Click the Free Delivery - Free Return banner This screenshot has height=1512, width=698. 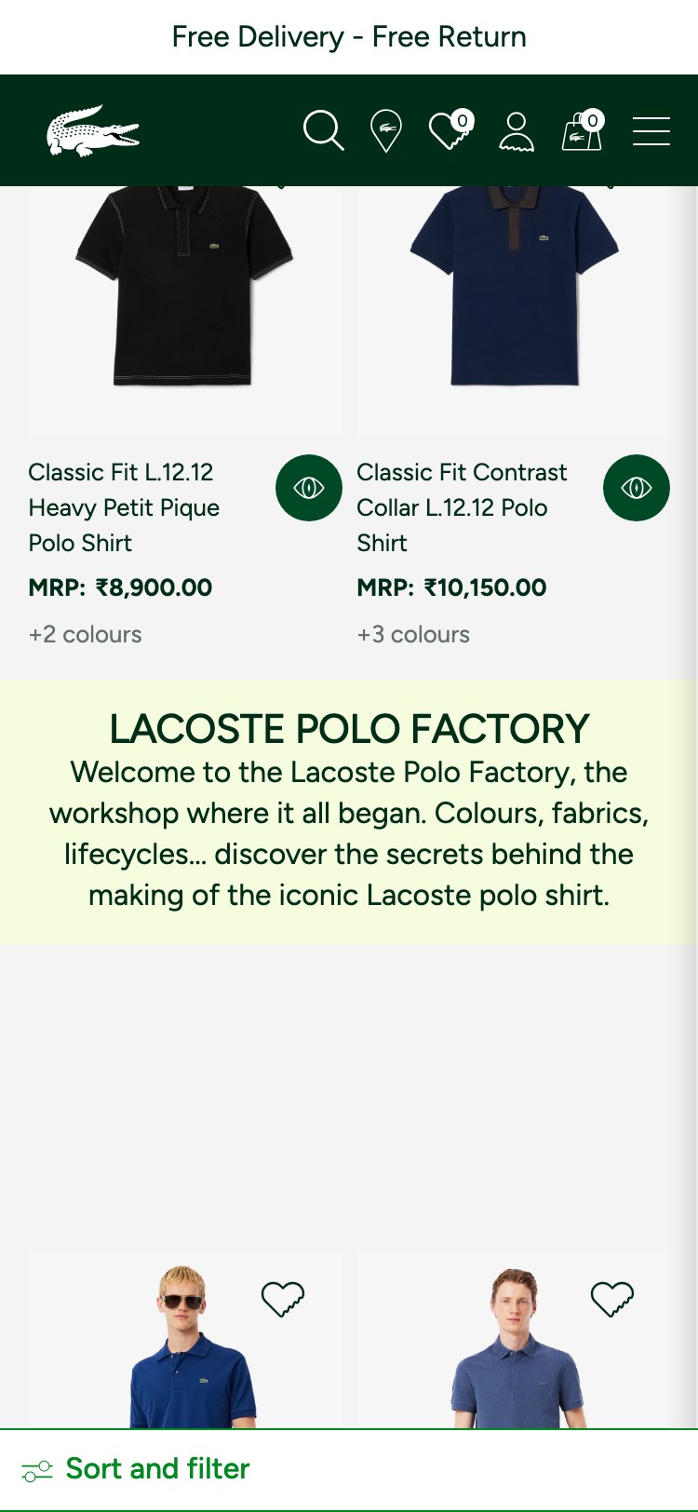click(x=349, y=36)
